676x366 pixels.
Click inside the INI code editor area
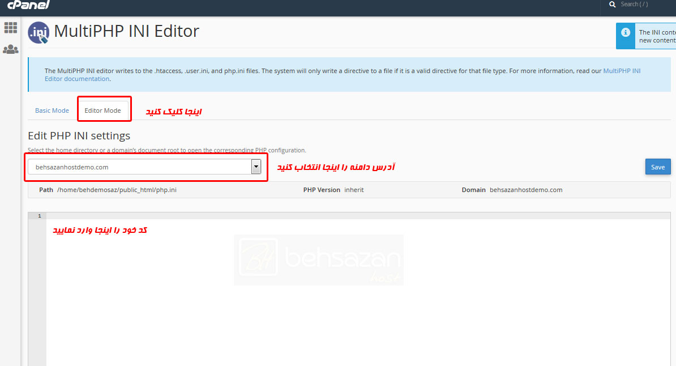point(358,293)
